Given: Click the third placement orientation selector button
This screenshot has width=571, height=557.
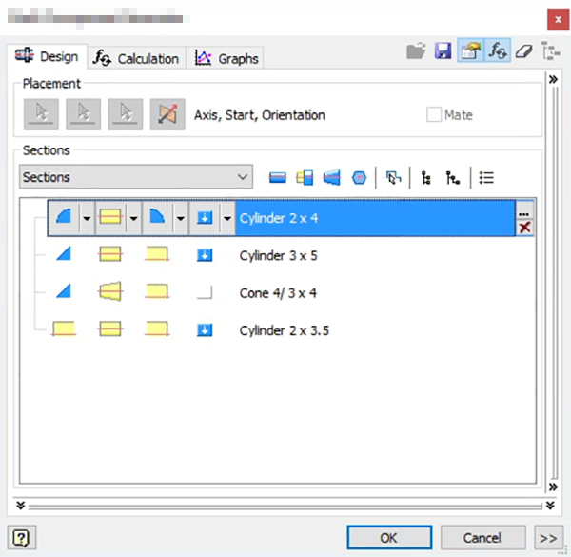Looking at the screenshot, I should pyautogui.click(x=126, y=114).
